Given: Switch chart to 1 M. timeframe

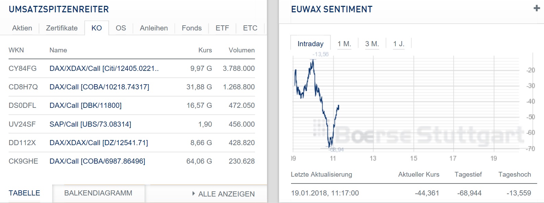Looking at the screenshot, I should point(344,43).
